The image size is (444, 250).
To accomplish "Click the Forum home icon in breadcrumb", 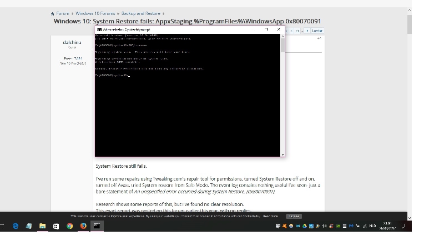I will (52, 13).
